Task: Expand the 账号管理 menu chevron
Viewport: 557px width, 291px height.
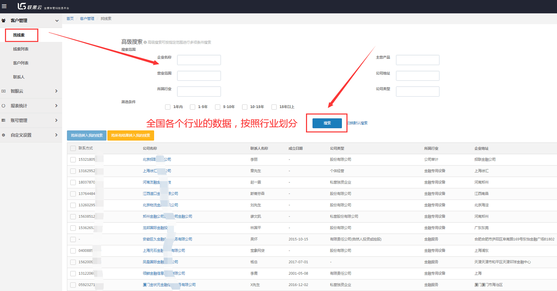Action: click(x=56, y=121)
